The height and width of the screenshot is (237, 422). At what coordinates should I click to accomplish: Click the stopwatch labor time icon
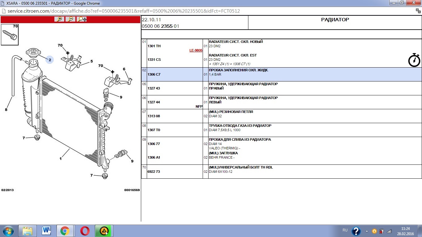click(414, 60)
